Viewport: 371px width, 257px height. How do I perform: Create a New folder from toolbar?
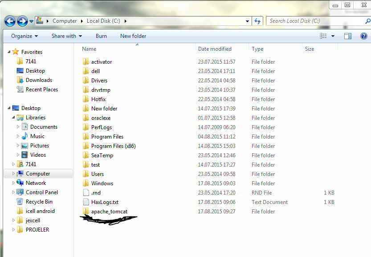tap(133, 36)
